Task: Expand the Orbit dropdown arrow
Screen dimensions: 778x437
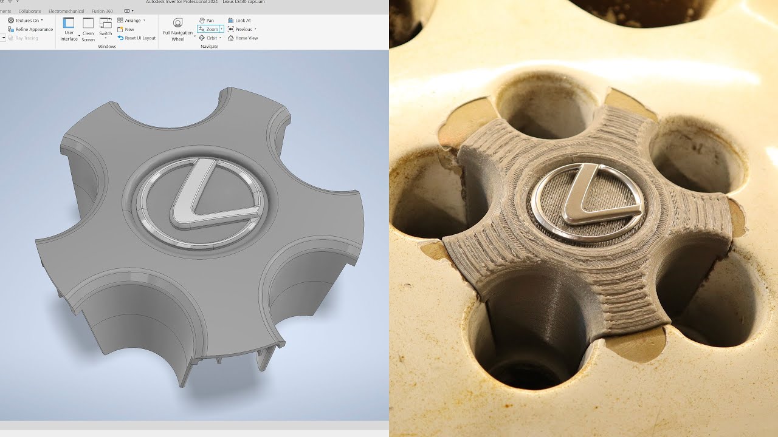Action: 220,38
